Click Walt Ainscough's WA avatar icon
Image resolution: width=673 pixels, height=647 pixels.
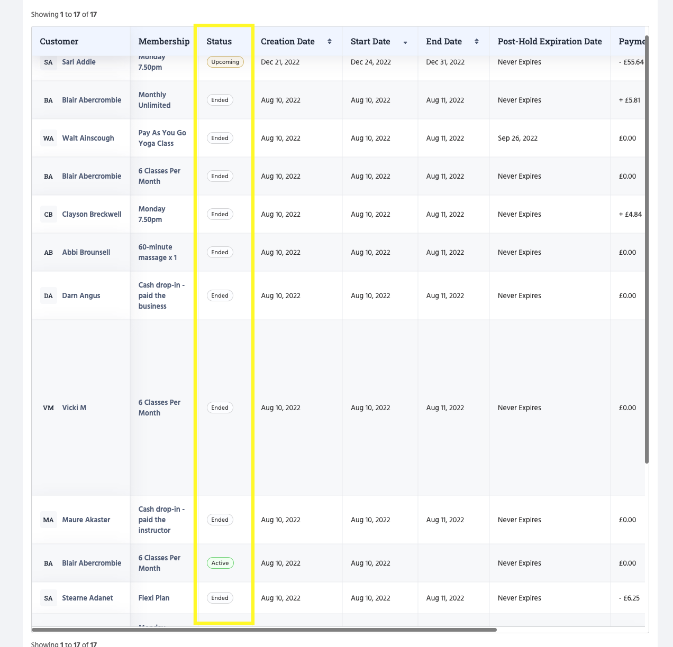coord(48,138)
